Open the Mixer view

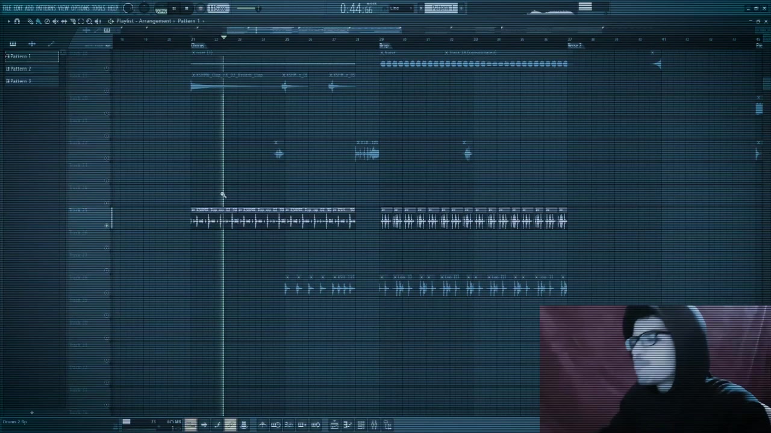point(373,425)
